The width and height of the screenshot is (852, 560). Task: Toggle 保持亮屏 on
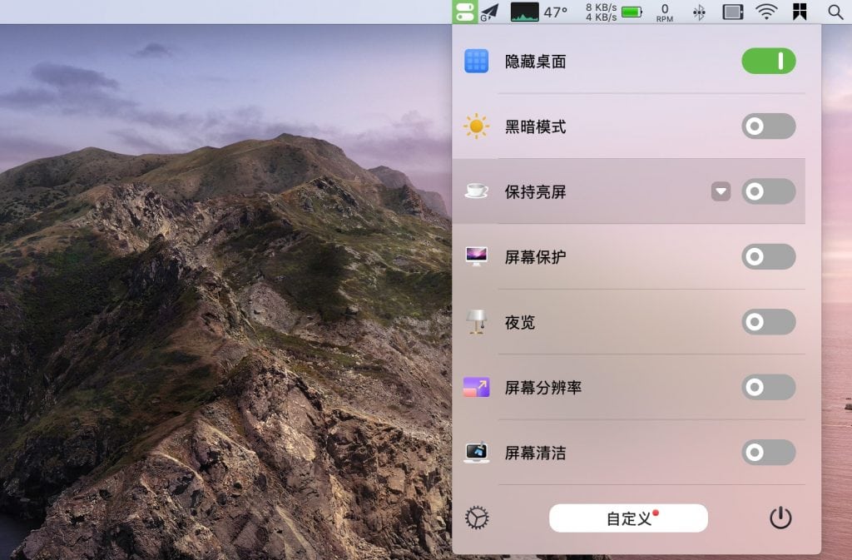pos(768,191)
